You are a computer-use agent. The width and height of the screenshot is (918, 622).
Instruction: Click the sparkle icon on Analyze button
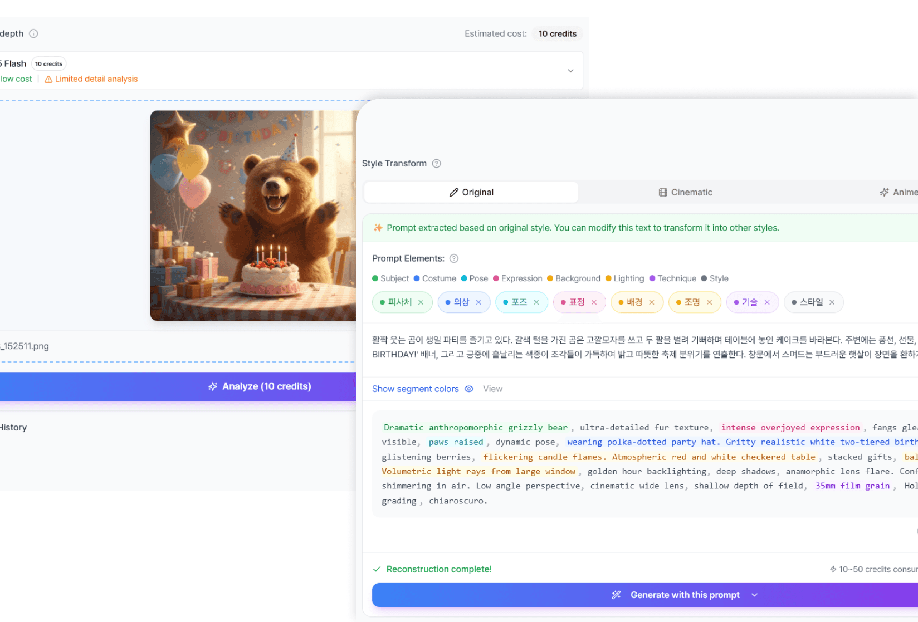(213, 386)
